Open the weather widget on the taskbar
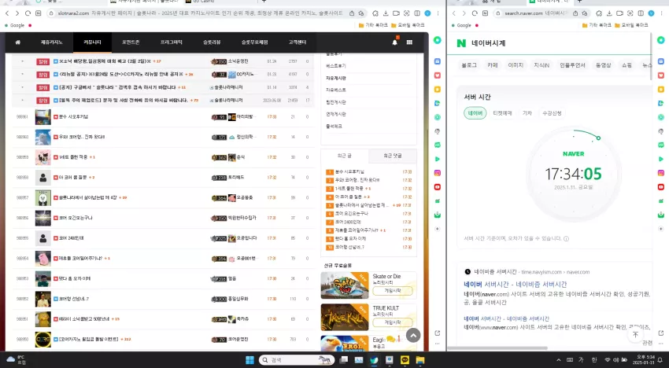 pos(16,360)
